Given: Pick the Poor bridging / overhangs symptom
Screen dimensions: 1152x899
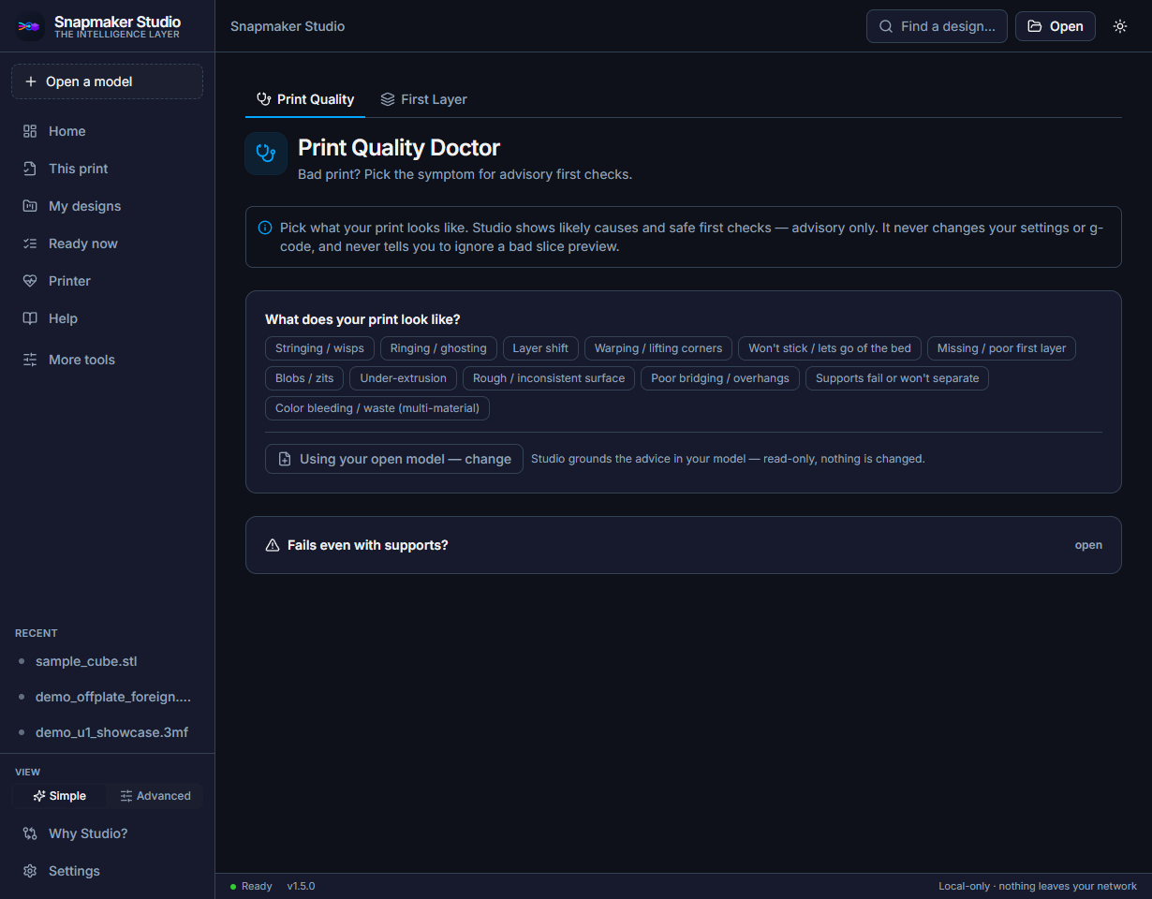Looking at the screenshot, I should (x=720, y=378).
